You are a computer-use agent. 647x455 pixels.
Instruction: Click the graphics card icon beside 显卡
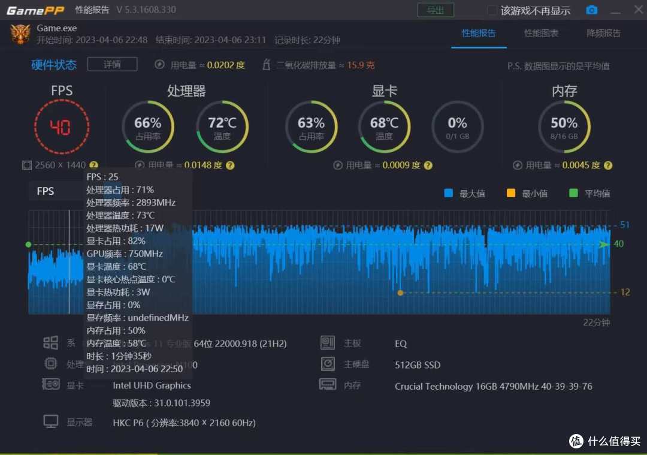(51, 384)
